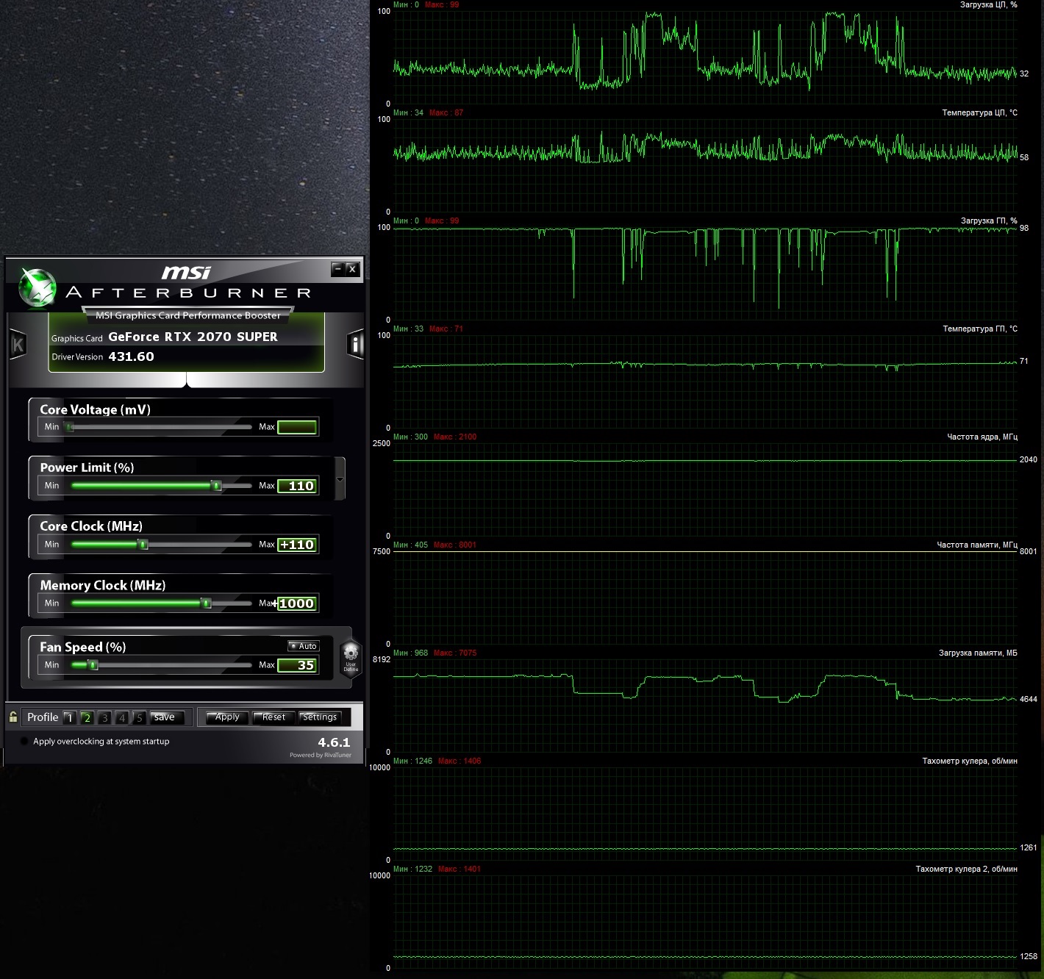
Task: Select profile slot 5
Action: click(139, 717)
